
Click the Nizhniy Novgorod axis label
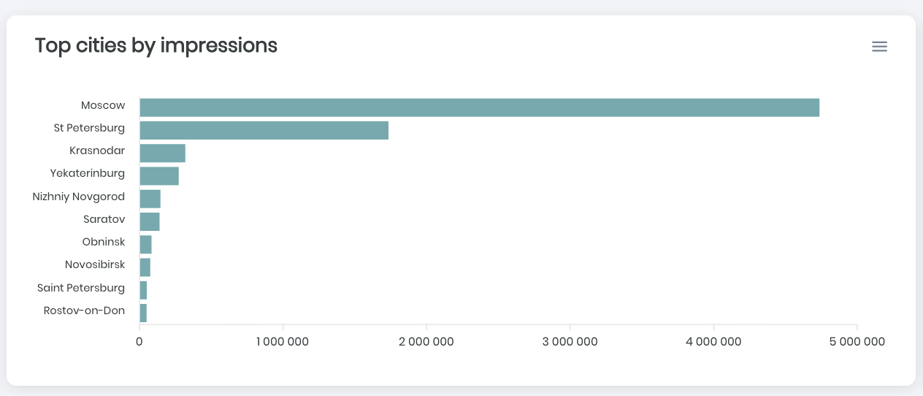pos(79,197)
